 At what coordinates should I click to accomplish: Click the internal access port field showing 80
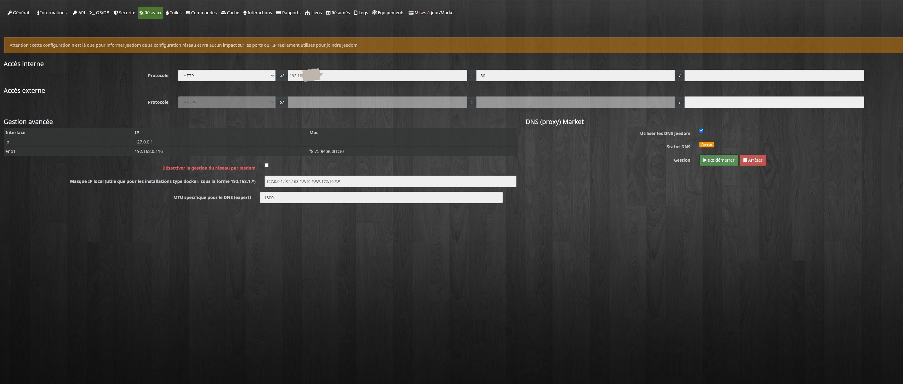tap(575, 76)
